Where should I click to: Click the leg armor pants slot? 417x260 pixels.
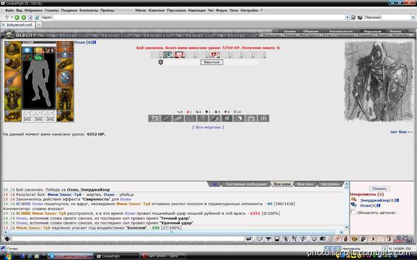pyautogui.click(x=65, y=98)
